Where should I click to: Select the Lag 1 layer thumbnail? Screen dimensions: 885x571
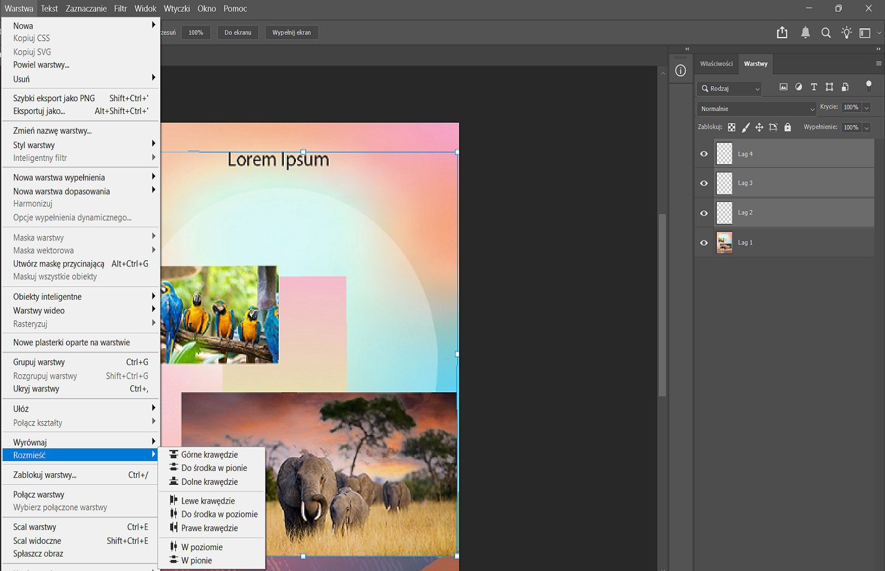click(724, 243)
